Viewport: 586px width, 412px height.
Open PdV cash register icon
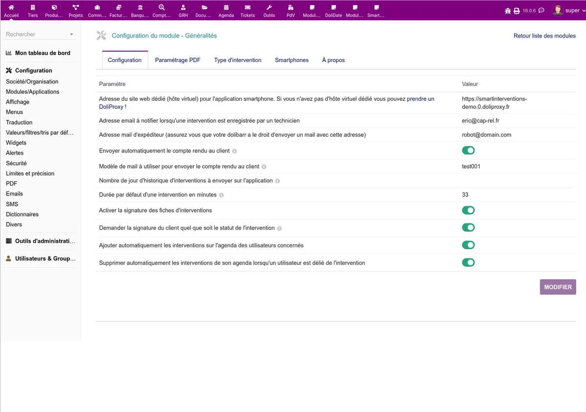(x=291, y=8)
